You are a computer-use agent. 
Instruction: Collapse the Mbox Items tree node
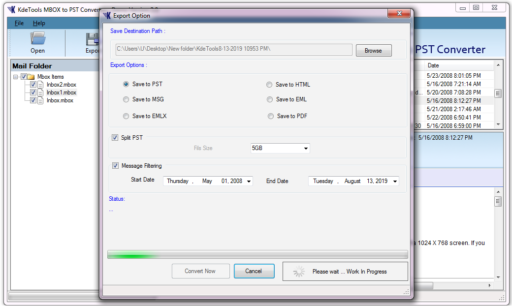coord(15,77)
